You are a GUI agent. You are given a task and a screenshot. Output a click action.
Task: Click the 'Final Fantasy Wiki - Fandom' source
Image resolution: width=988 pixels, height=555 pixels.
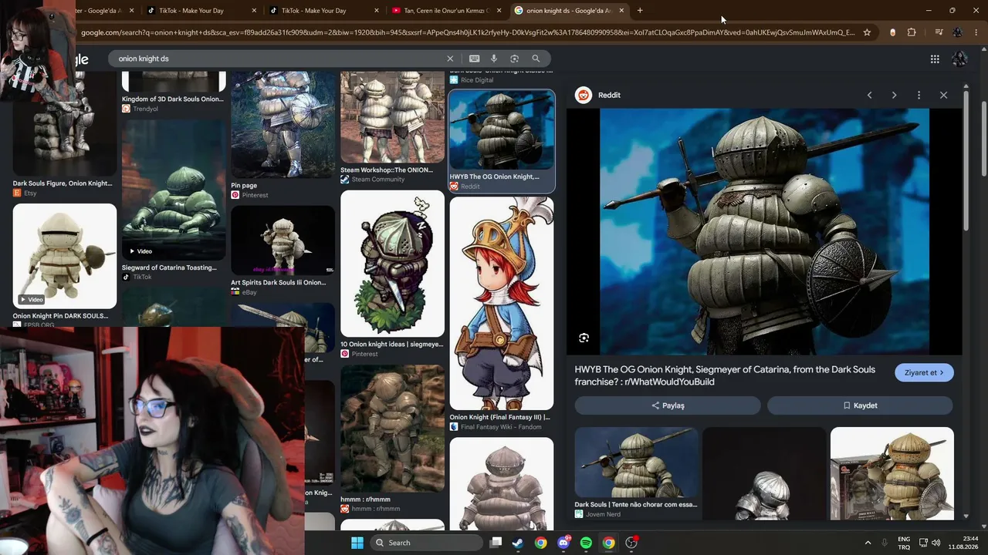(499, 427)
